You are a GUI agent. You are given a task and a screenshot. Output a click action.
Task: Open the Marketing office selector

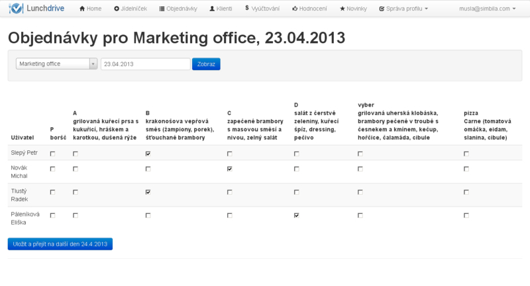coord(56,64)
